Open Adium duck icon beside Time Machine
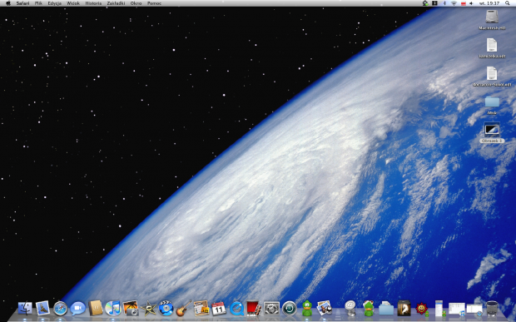The height and width of the screenshot is (322, 516). (307, 309)
